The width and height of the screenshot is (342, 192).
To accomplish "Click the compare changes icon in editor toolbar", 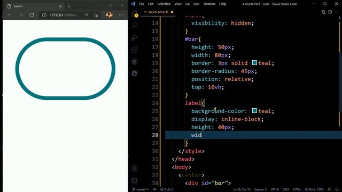I will [x=323, y=12].
